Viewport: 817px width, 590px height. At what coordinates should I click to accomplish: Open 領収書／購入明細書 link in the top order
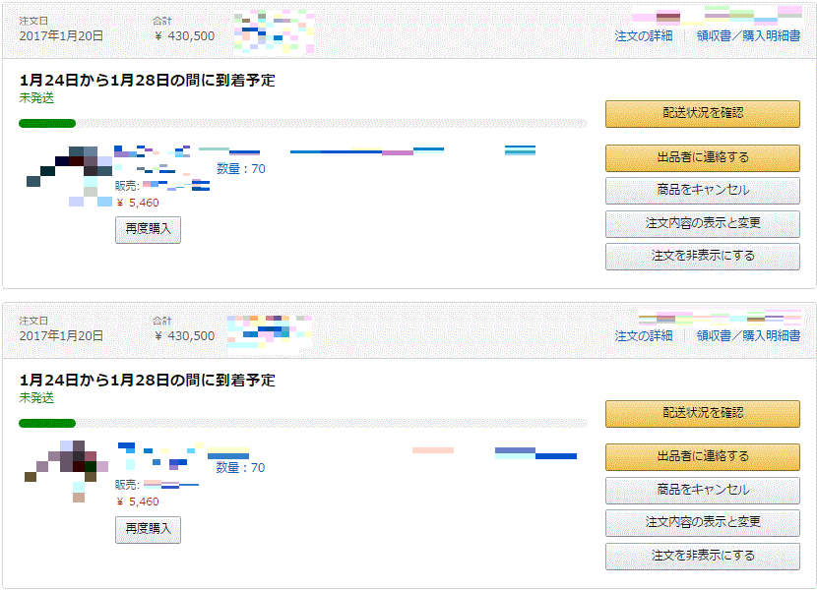click(748, 35)
